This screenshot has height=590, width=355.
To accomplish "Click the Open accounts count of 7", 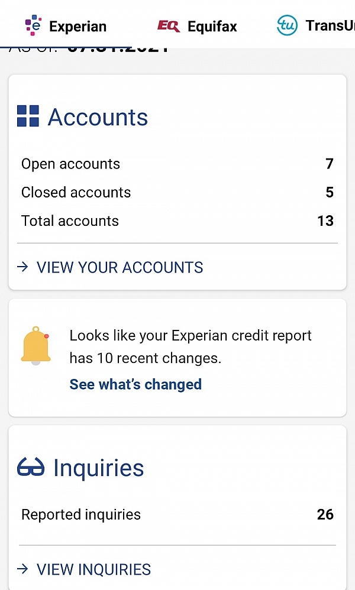I will point(329,164).
